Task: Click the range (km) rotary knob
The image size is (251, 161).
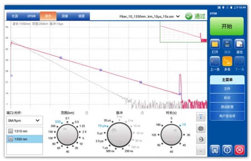Action: click(x=67, y=135)
